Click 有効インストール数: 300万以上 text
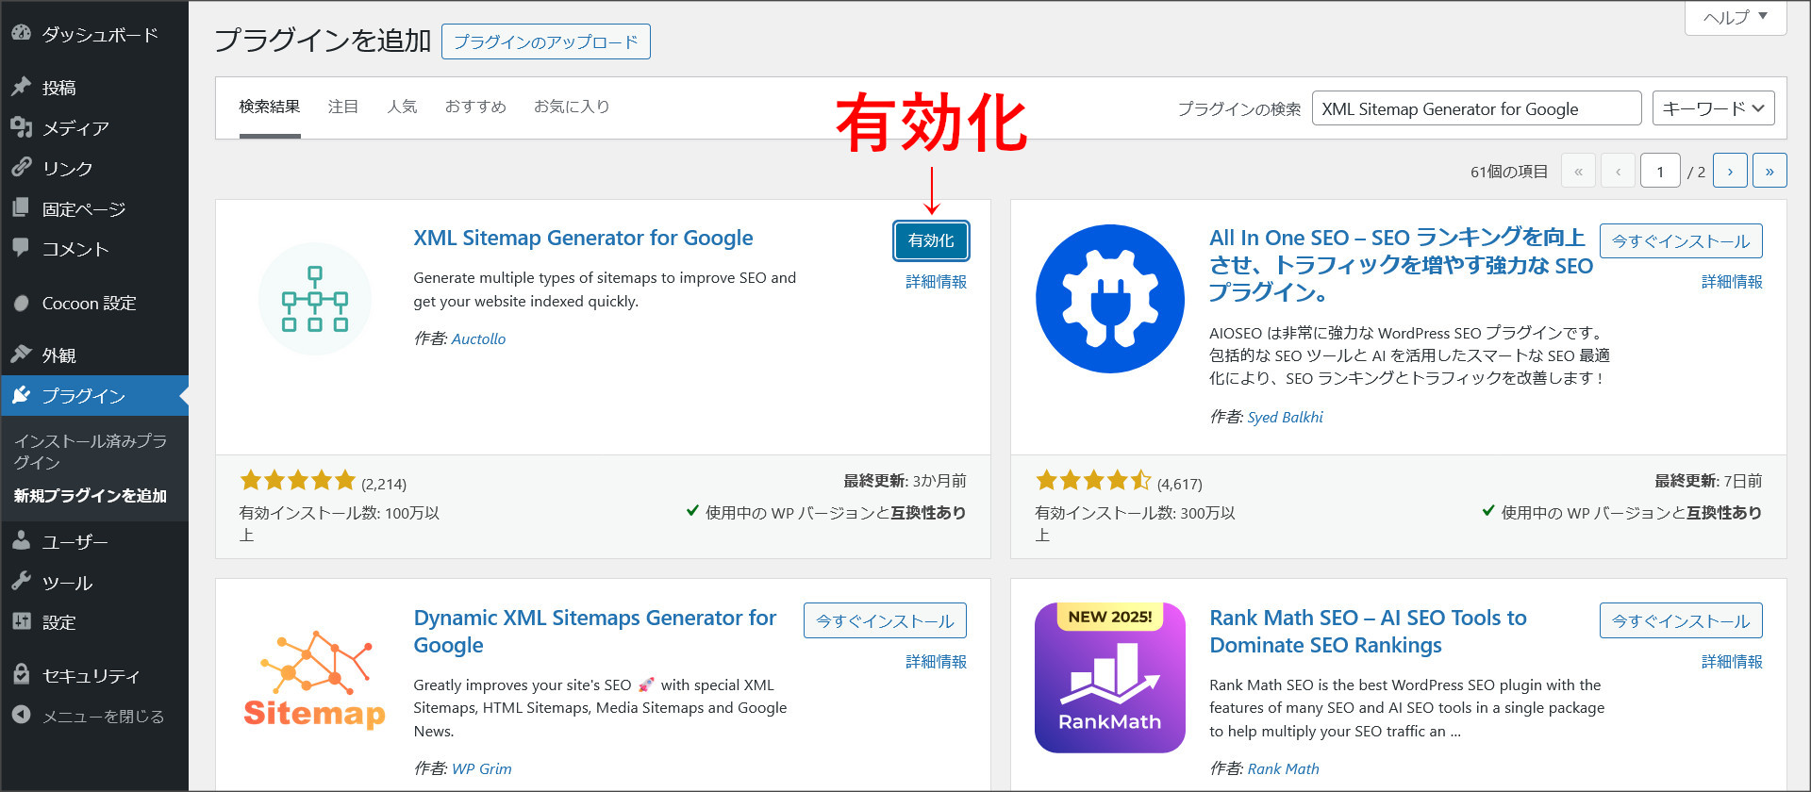This screenshot has width=1811, height=792. click(1135, 523)
